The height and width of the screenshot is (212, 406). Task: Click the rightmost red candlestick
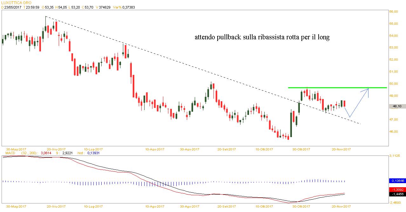pyautogui.click(x=345, y=103)
